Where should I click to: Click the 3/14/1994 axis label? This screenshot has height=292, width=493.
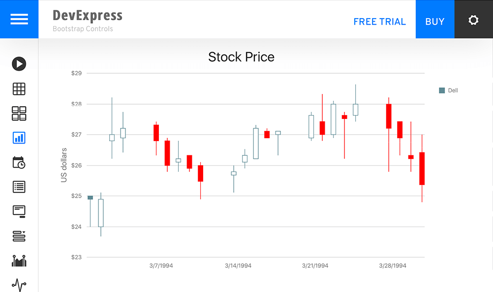pyautogui.click(x=238, y=266)
